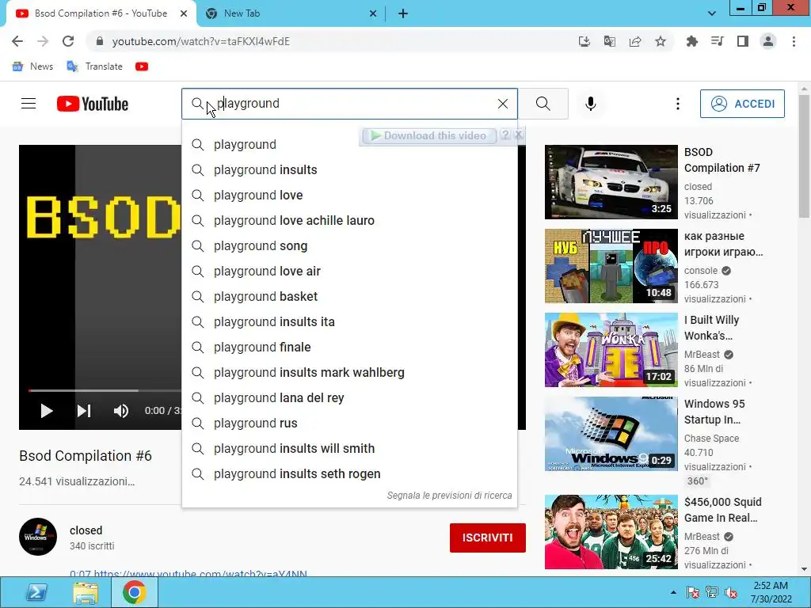Go back with the browser back arrow
This screenshot has height=608, width=811.
point(17,41)
